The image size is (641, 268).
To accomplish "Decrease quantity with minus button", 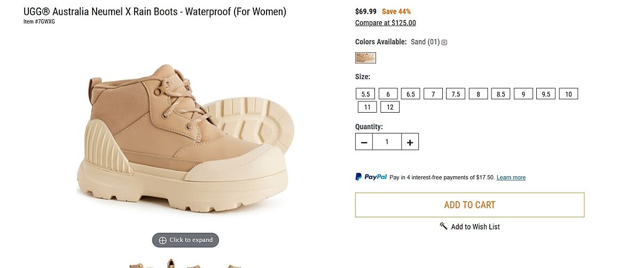I will [364, 142].
